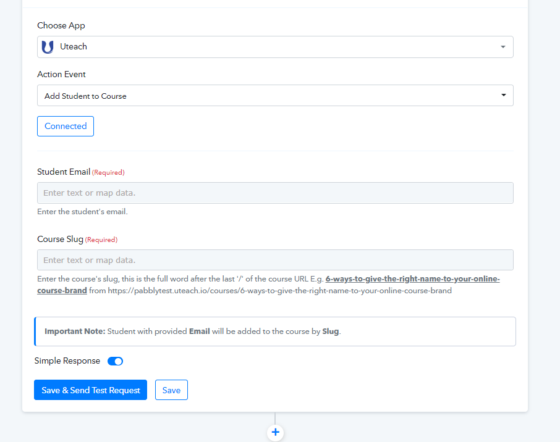The height and width of the screenshot is (442, 560).
Task: Focus the Course Slug input field
Action: [x=275, y=260]
